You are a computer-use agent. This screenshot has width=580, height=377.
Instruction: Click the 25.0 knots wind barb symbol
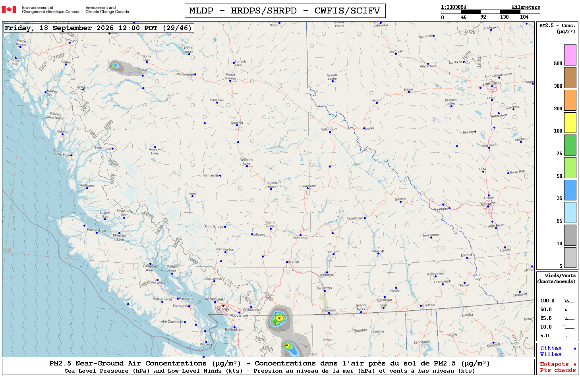pos(569,318)
